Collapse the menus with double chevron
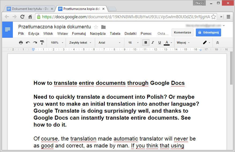Image resolution: width=235 pixels, height=152 pixels. coord(218,43)
